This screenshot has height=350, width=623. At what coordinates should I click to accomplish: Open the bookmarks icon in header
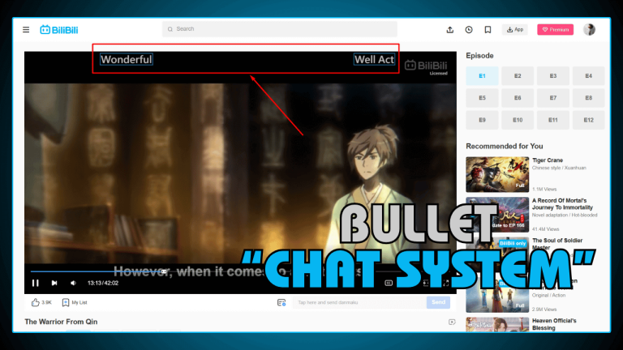pyautogui.click(x=488, y=30)
